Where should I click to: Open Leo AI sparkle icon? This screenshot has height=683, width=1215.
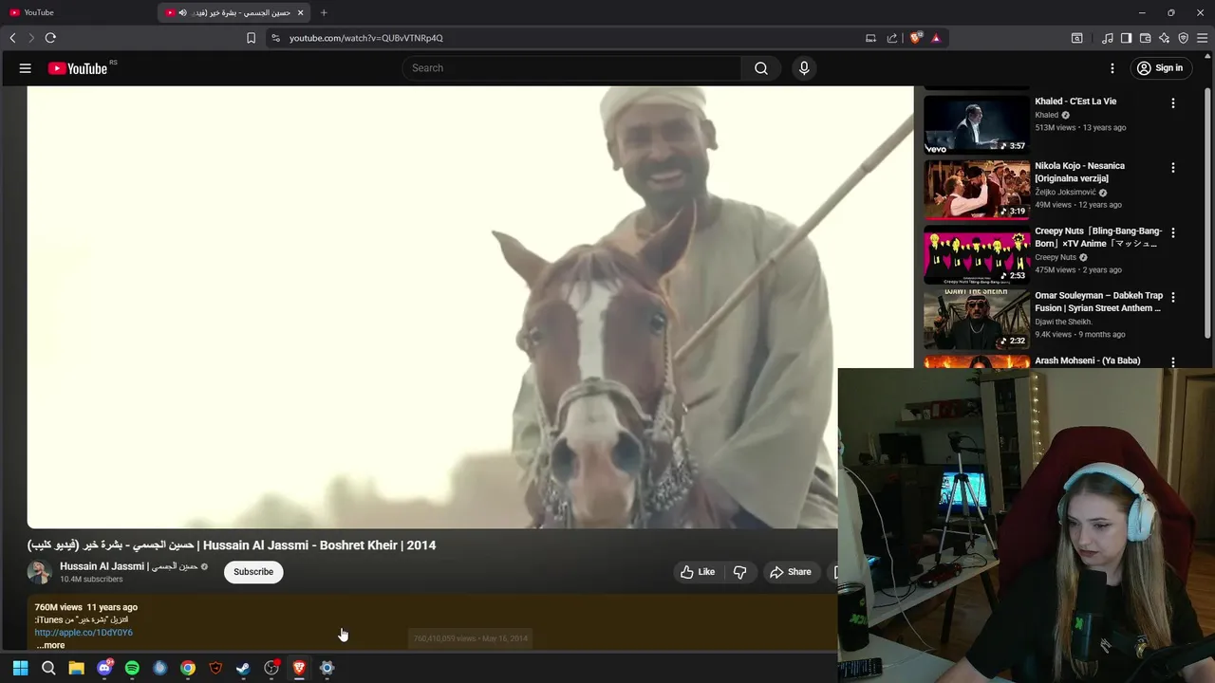1165,38
